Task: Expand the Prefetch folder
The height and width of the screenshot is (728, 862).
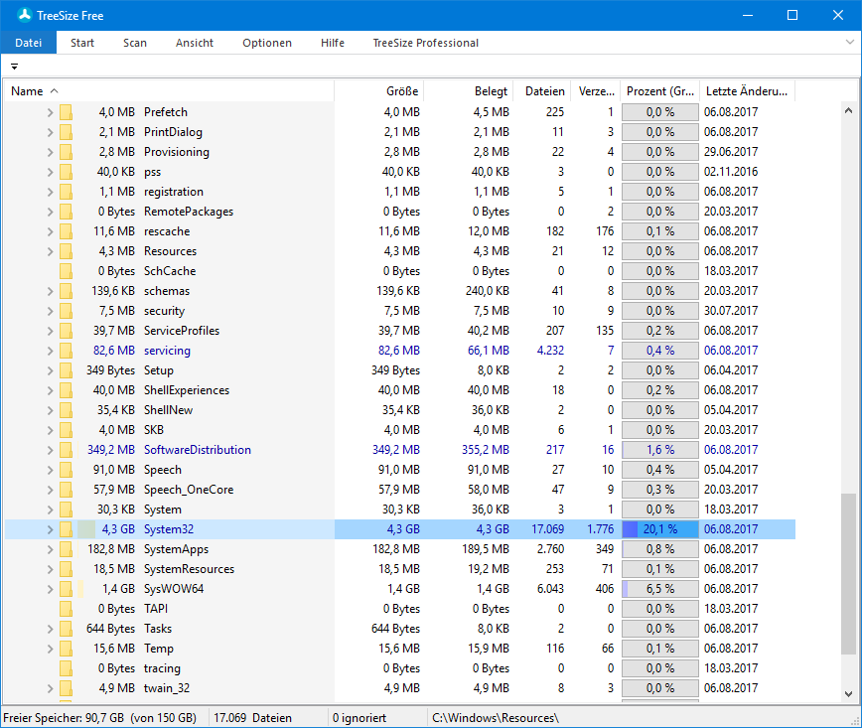Action: pos(50,112)
